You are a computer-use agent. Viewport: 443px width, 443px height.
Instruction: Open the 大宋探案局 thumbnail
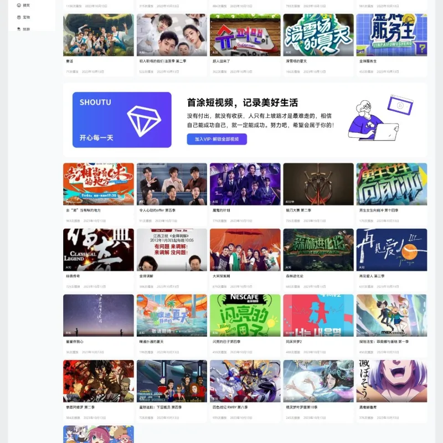245,250
